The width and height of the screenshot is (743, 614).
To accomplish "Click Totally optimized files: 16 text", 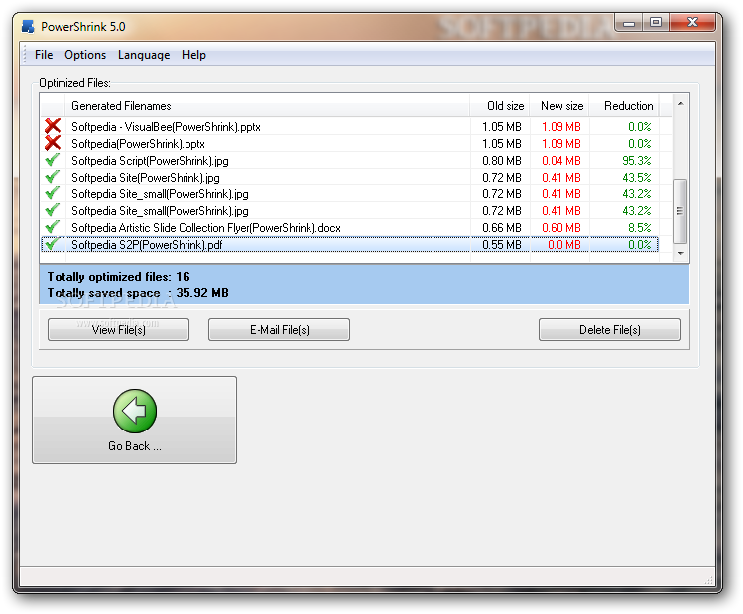I will (118, 276).
